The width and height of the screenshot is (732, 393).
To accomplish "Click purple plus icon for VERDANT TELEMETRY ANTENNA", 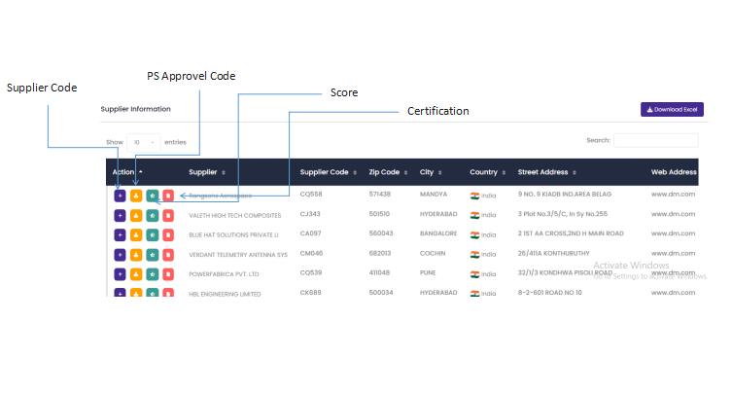I will click(x=120, y=255).
